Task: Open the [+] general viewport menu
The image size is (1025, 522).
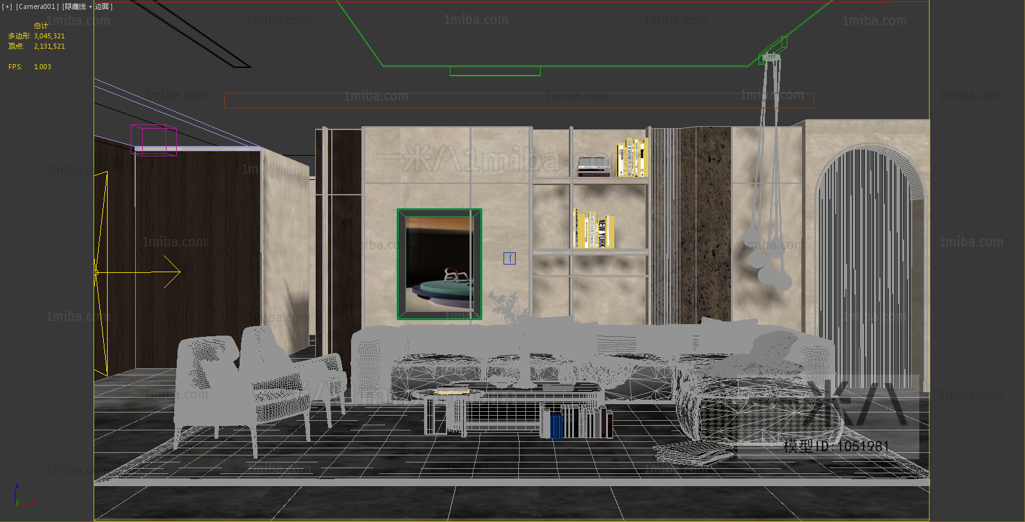Action: 7,6
